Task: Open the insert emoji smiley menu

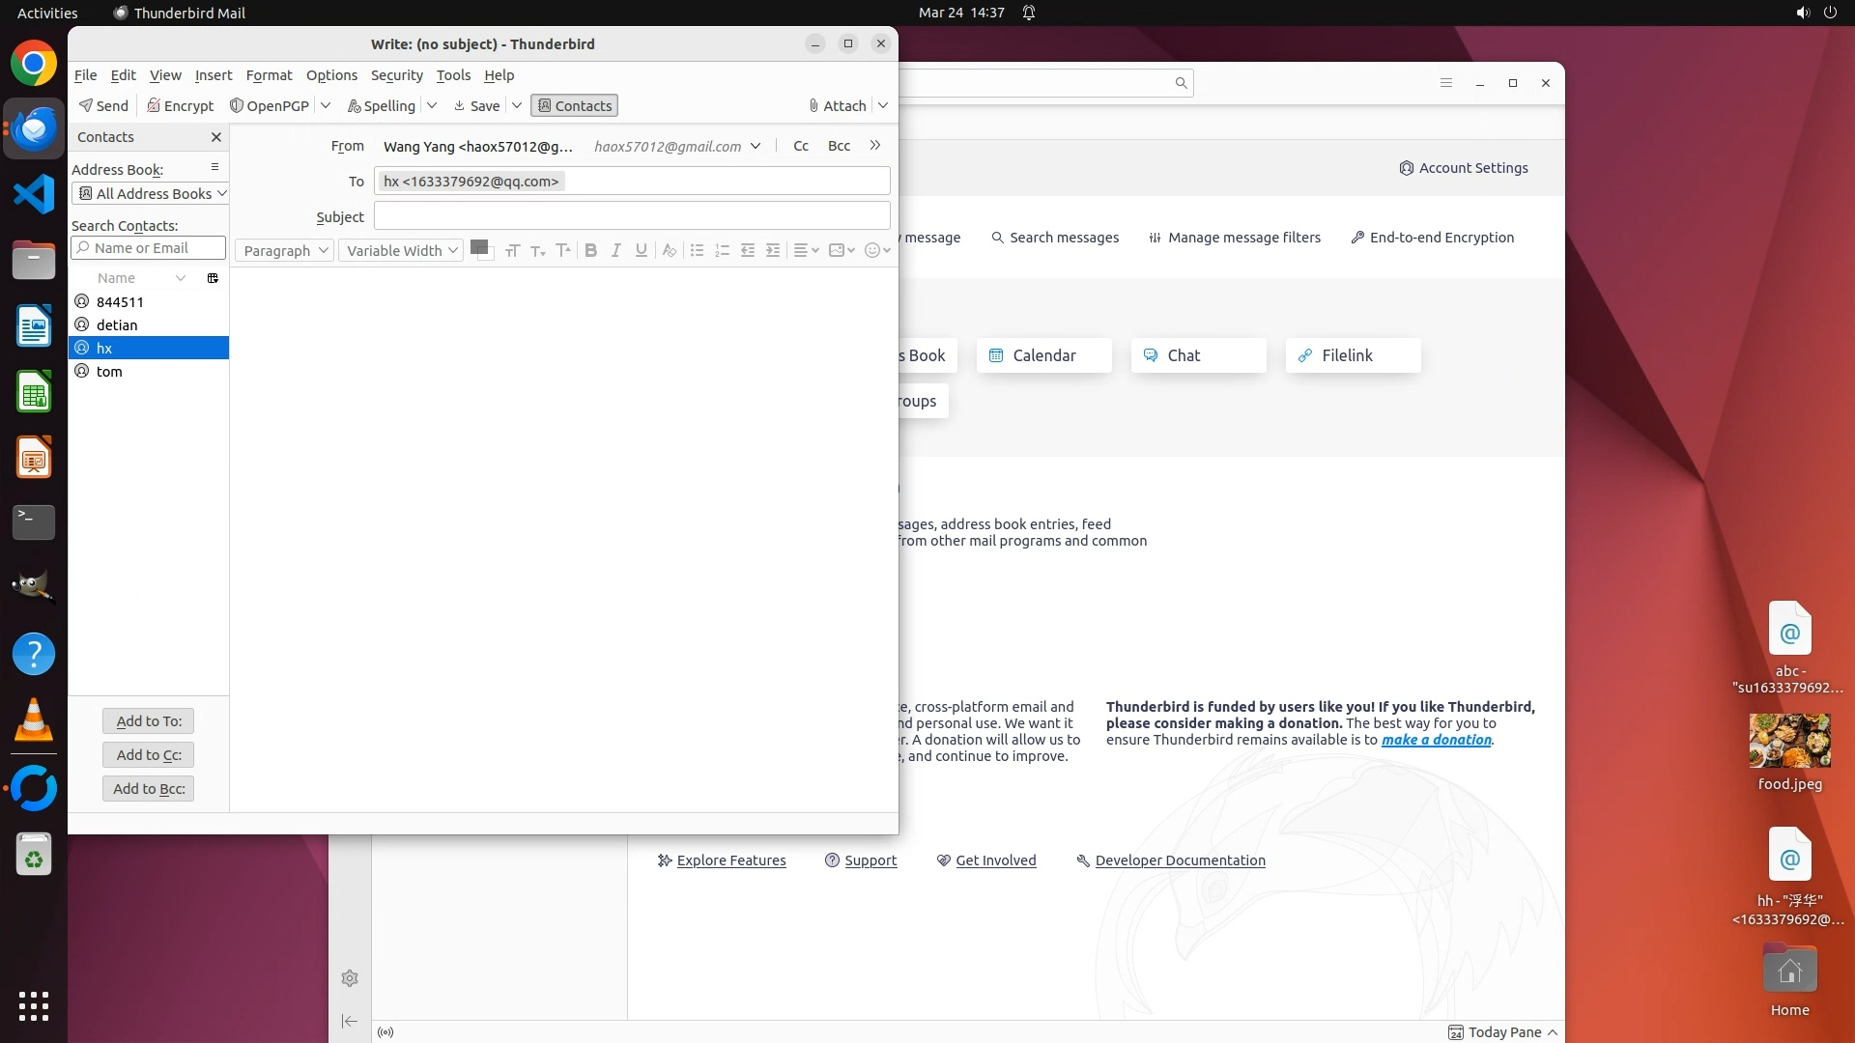Action: coord(876,250)
